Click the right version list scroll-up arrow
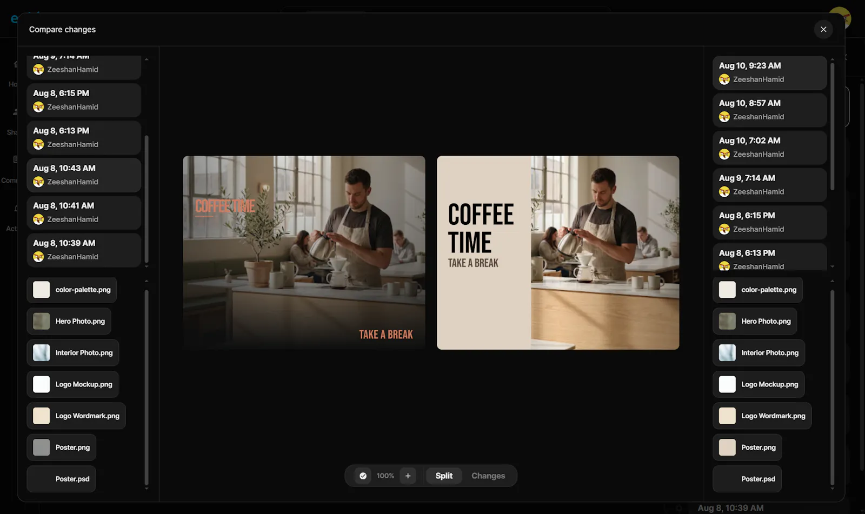Screen dimensions: 865x514 pyautogui.click(x=832, y=59)
